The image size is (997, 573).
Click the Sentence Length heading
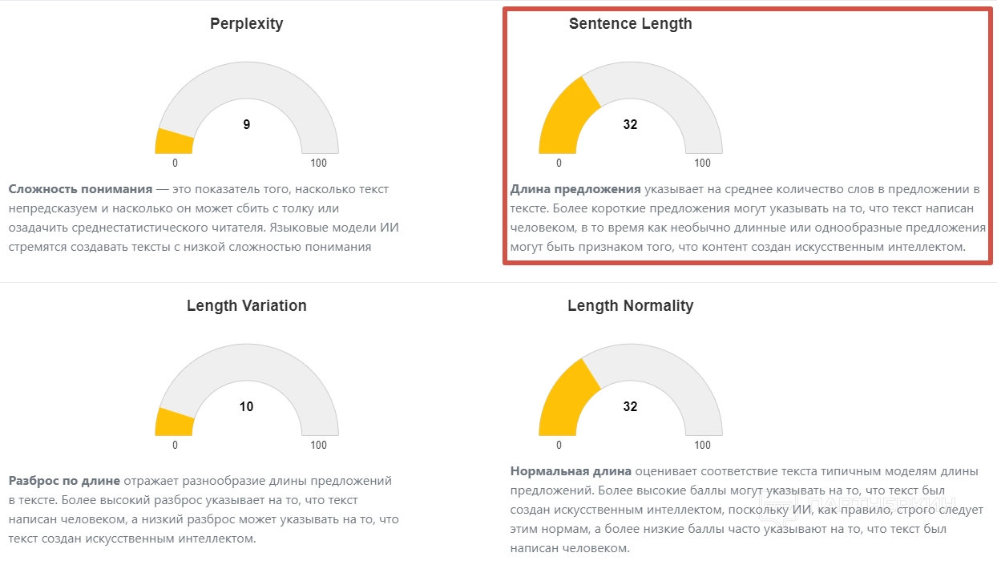click(x=630, y=24)
